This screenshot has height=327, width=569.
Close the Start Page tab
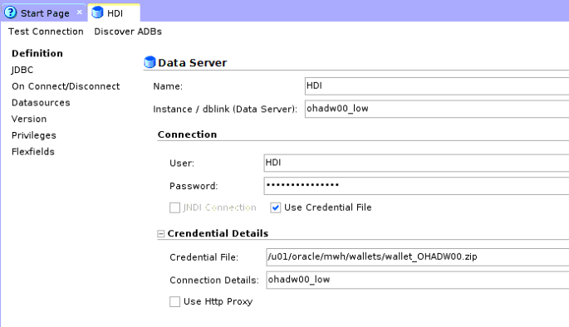click(80, 12)
